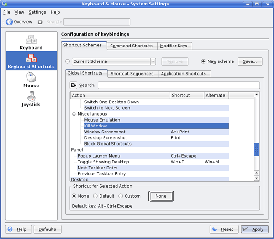Switch to Application Shortcuts tab
The width and height of the screenshot is (274, 239).
click(184, 74)
